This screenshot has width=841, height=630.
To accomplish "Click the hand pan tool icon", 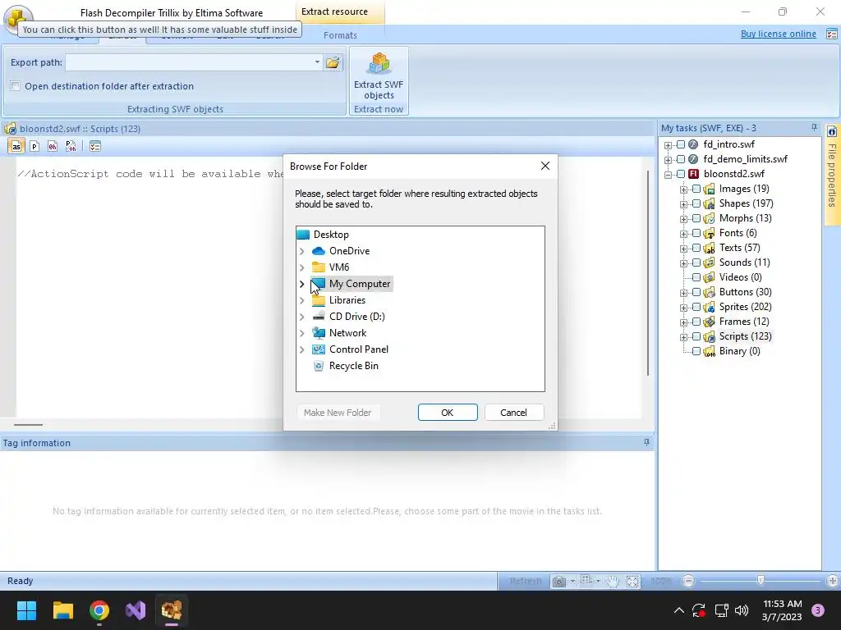I will 613,582.
